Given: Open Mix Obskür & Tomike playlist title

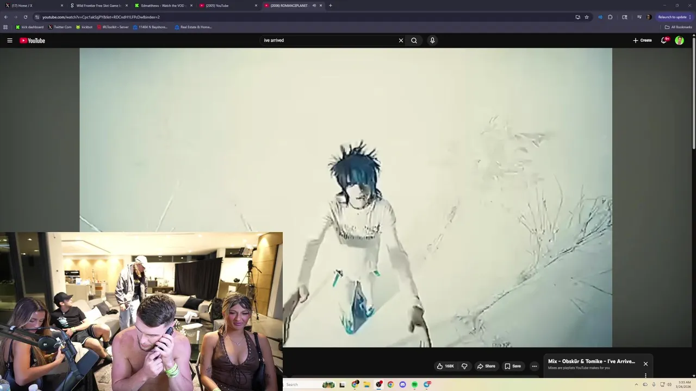Looking at the screenshot, I should 592,361.
